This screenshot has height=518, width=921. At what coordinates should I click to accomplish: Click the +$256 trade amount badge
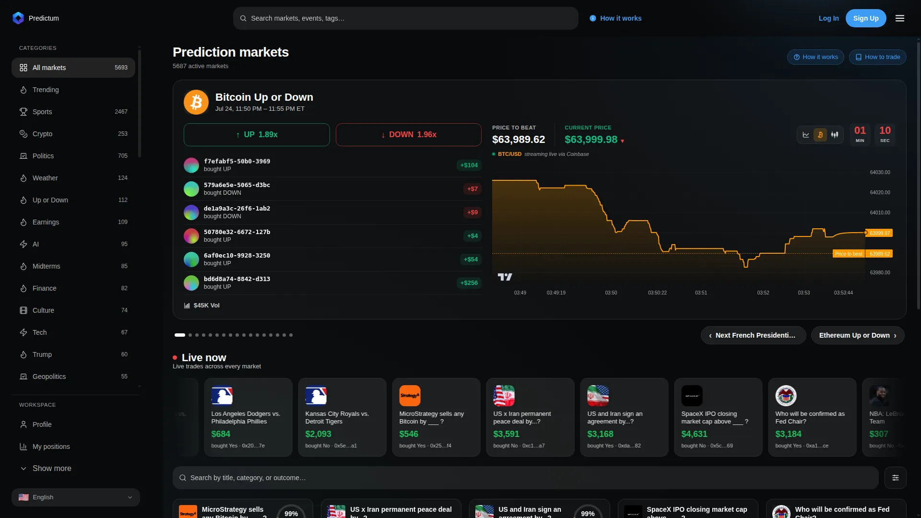(469, 283)
